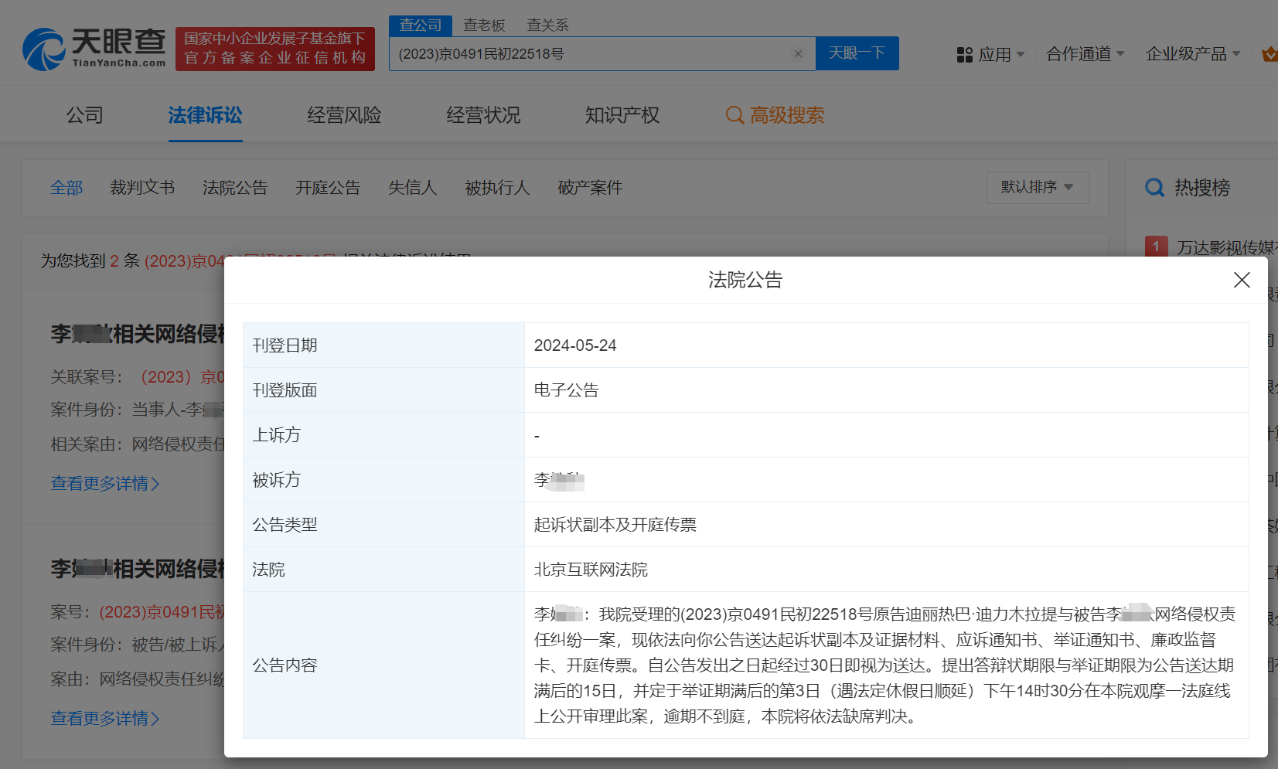Click the red certification banner badge

(x=274, y=49)
